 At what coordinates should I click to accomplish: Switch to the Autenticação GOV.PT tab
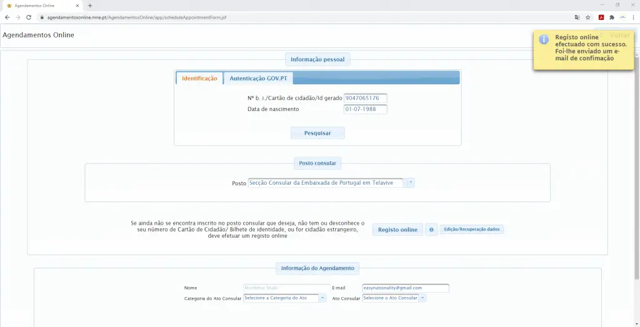(x=258, y=79)
